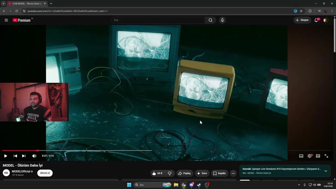Screen dimensions: 336x189
Task: Click the 147 B abone subscriber count
Action: click(18, 175)
